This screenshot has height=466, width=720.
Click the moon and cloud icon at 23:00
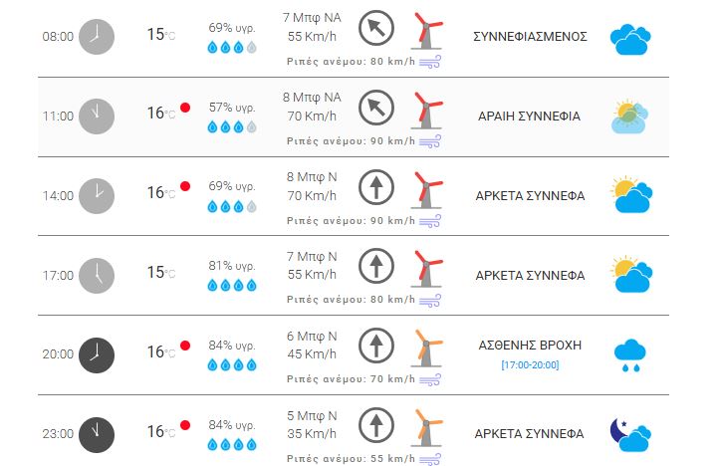tap(630, 433)
